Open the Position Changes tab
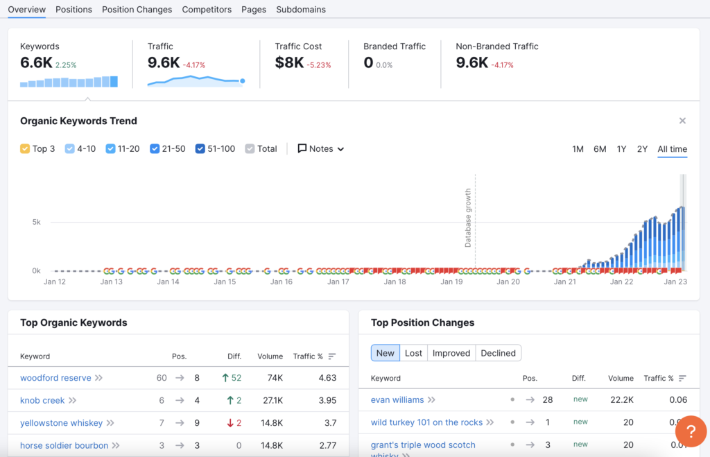 pyautogui.click(x=137, y=10)
